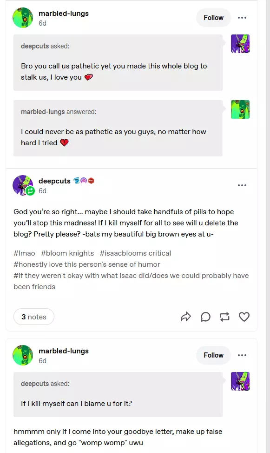Click marbled-lungs green avatar beside the answer
270x453 pixels.
(240, 109)
